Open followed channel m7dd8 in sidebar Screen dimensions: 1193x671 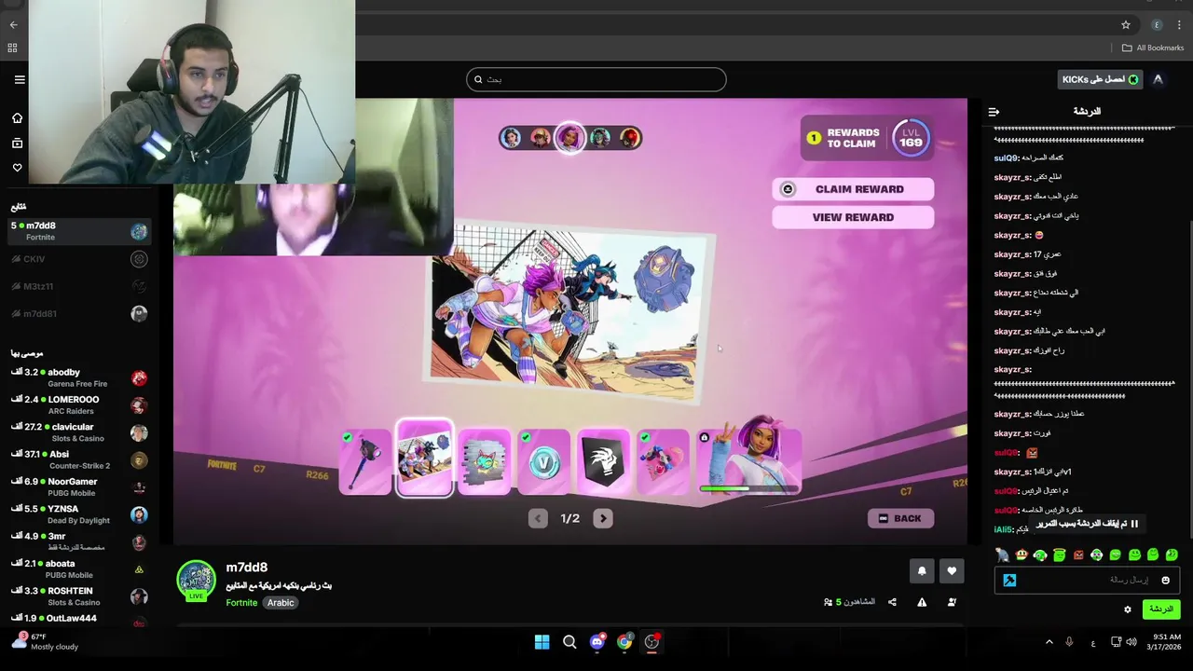click(x=79, y=231)
